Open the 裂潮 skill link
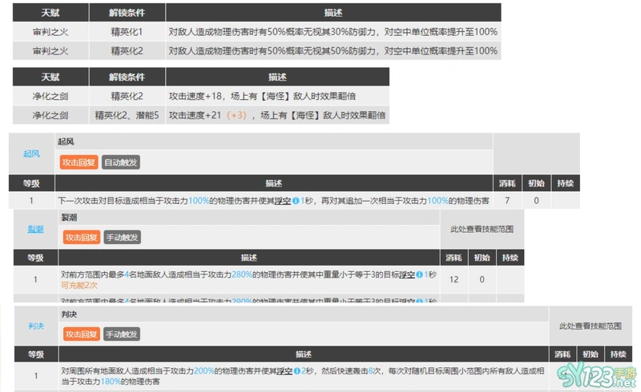 [35, 229]
